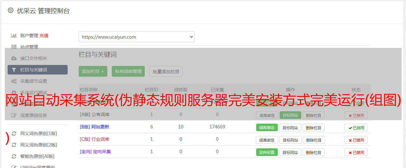Click the cloud upload icon for 接口文件相关
This screenshot has width=406, height=168.
point(14,58)
